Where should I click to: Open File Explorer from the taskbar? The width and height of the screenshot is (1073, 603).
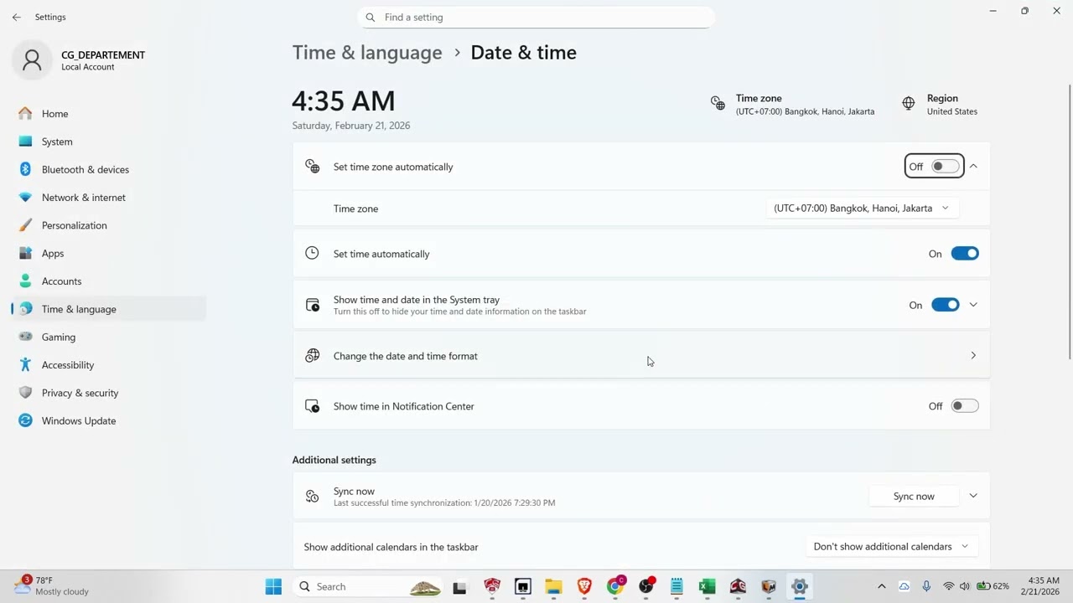point(553,587)
